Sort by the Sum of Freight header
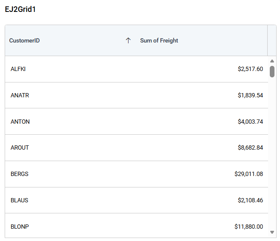This screenshot has width=280, height=241. tap(159, 41)
